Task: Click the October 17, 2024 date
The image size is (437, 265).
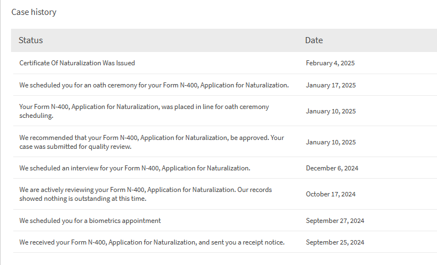Action: click(x=331, y=194)
